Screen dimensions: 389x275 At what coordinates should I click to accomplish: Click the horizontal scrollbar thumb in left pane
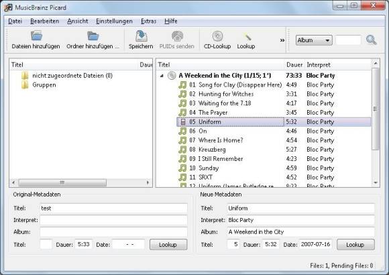62,182
